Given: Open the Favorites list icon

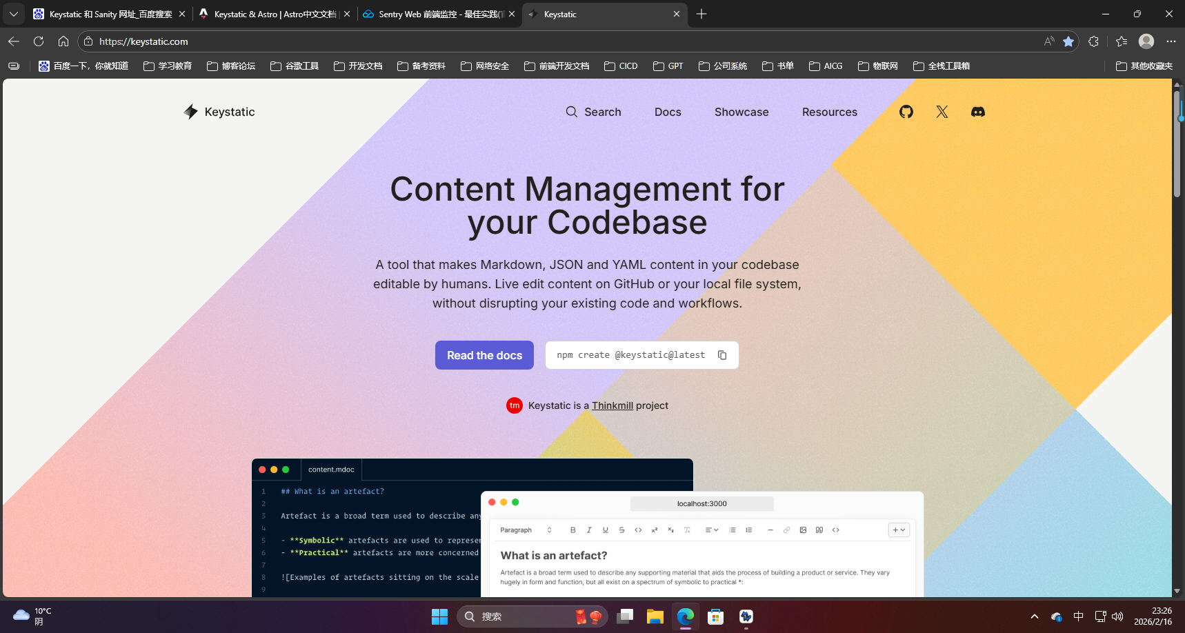Looking at the screenshot, I should click(1122, 41).
